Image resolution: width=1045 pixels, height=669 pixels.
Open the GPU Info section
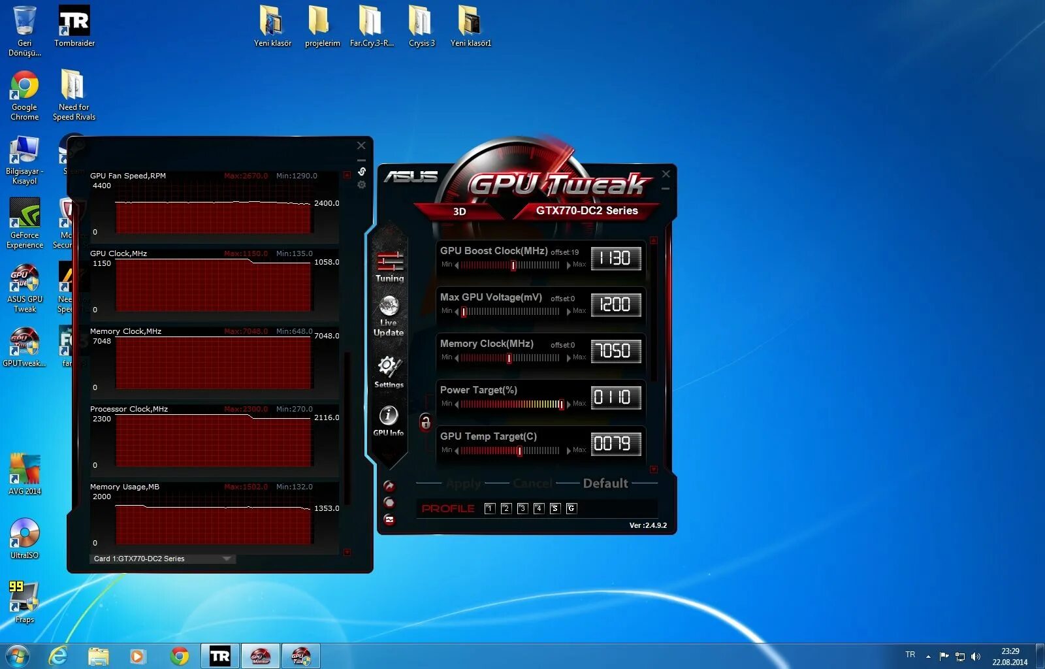389,421
